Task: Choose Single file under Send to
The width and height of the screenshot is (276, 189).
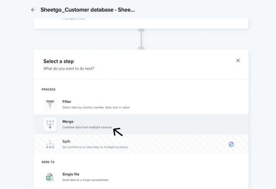Action: click(141, 177)
